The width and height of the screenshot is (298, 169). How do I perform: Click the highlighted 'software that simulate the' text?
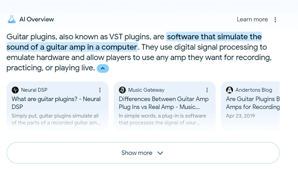214,37
